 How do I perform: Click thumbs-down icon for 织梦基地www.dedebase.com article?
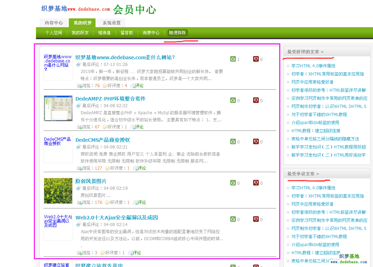tap(256, 59)
